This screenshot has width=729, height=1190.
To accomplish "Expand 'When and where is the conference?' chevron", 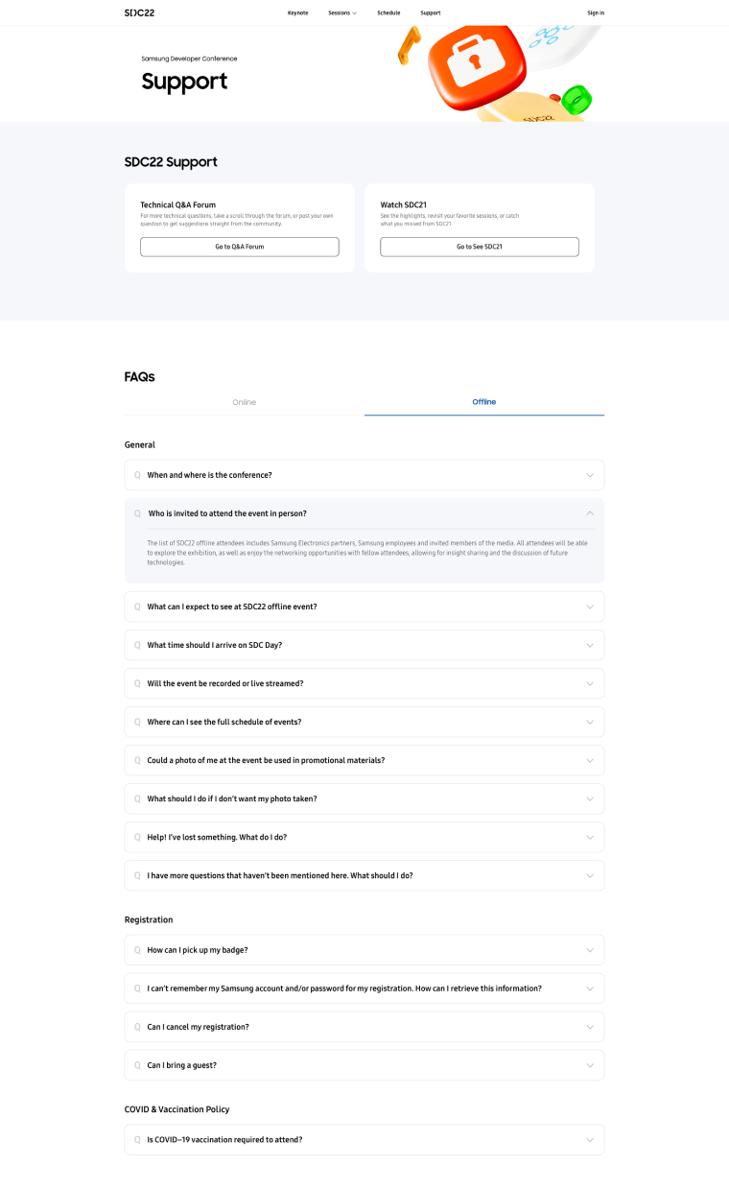I will coord(590,475).
